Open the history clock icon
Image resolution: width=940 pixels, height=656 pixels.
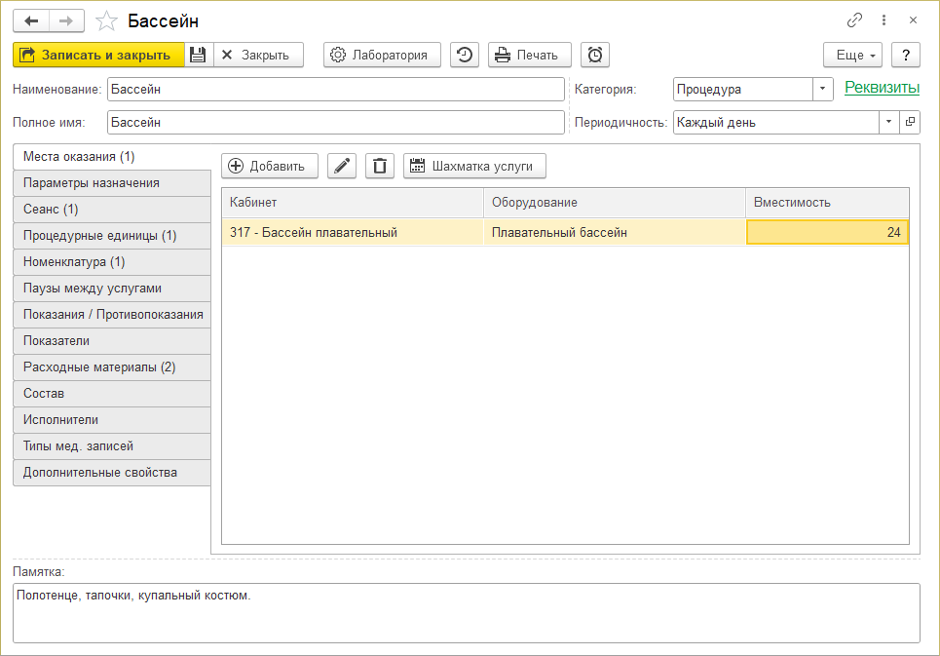tap(465, 55)
